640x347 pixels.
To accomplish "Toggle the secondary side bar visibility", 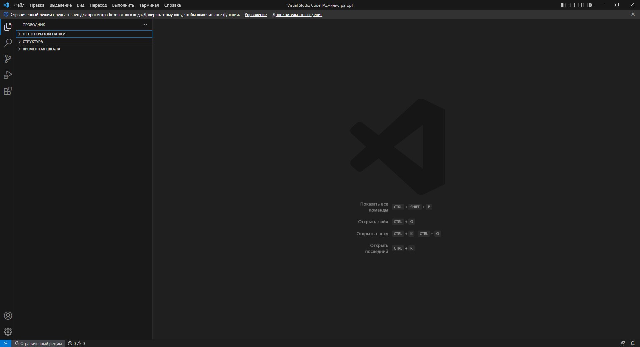I will point(581,5).
